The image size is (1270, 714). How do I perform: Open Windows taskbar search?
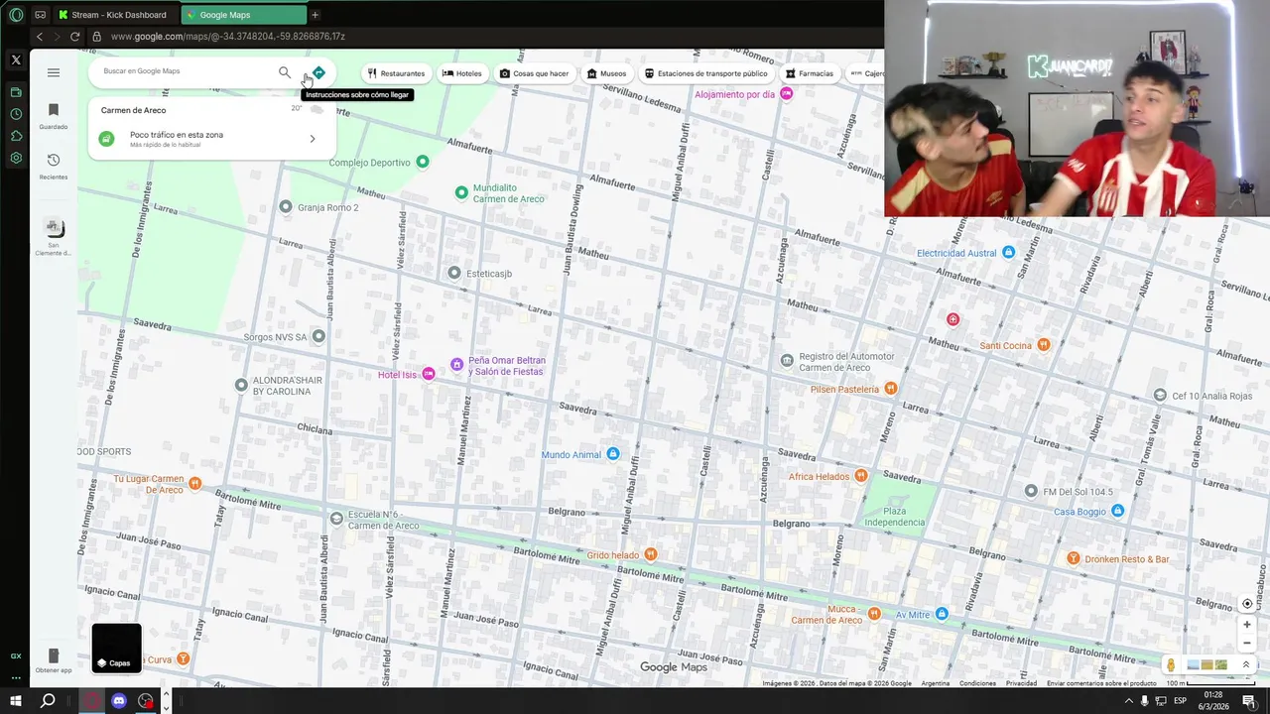[x=48, y=701]
